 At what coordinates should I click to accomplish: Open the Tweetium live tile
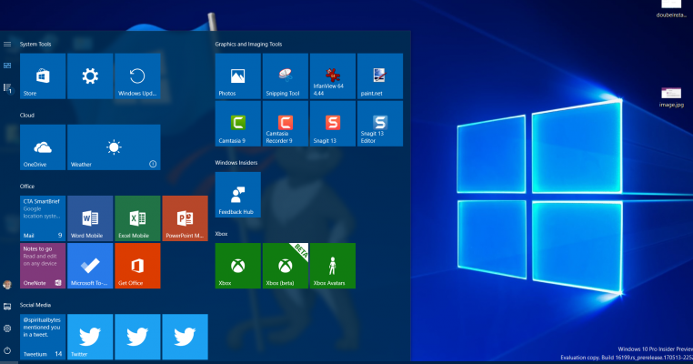[x=43, y=337]
